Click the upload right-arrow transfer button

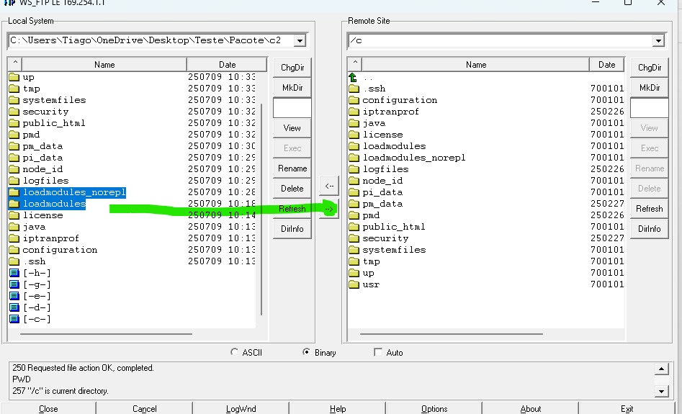pos(329,209)
